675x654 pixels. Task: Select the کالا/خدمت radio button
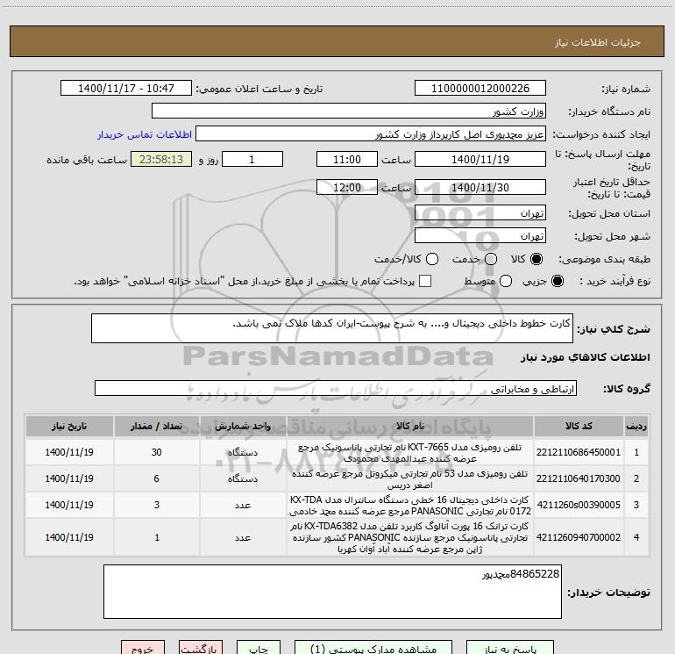click(432, 259)
